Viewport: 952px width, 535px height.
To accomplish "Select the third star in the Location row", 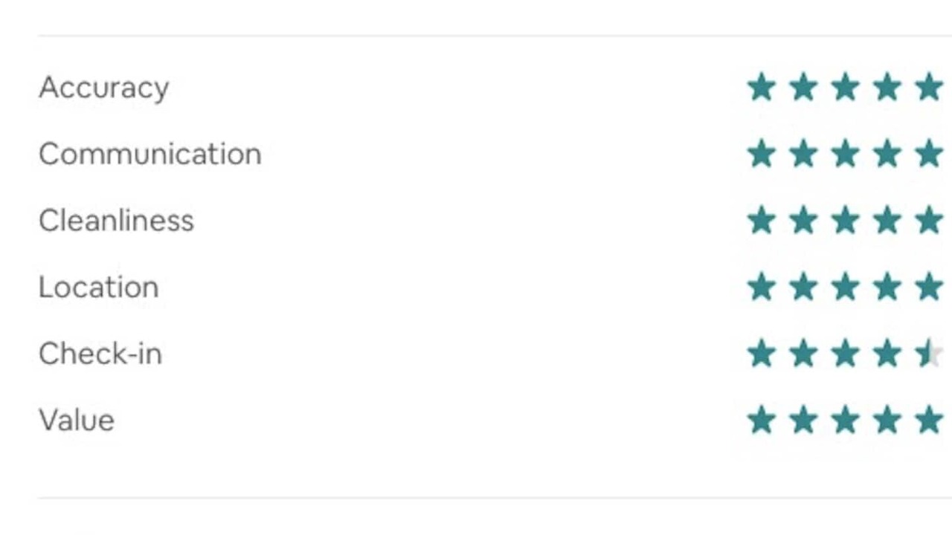I will coord(846,288).
